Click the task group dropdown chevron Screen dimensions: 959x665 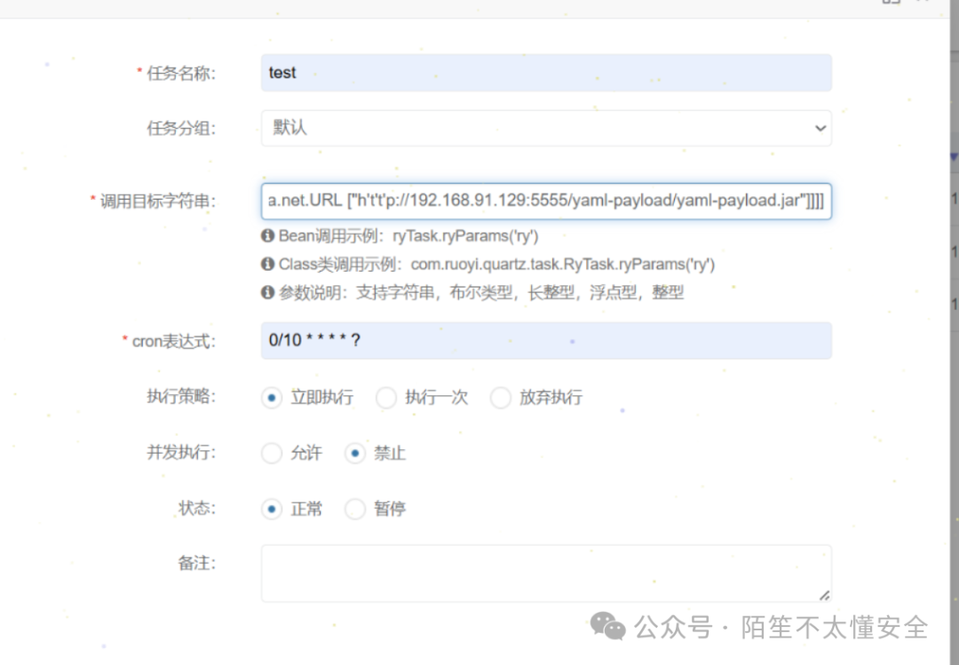click(819, 128)
